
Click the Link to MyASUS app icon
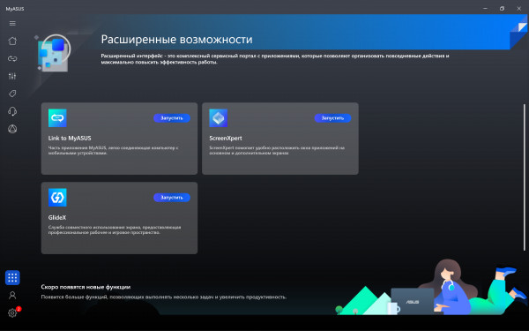(x=57, y=118)
